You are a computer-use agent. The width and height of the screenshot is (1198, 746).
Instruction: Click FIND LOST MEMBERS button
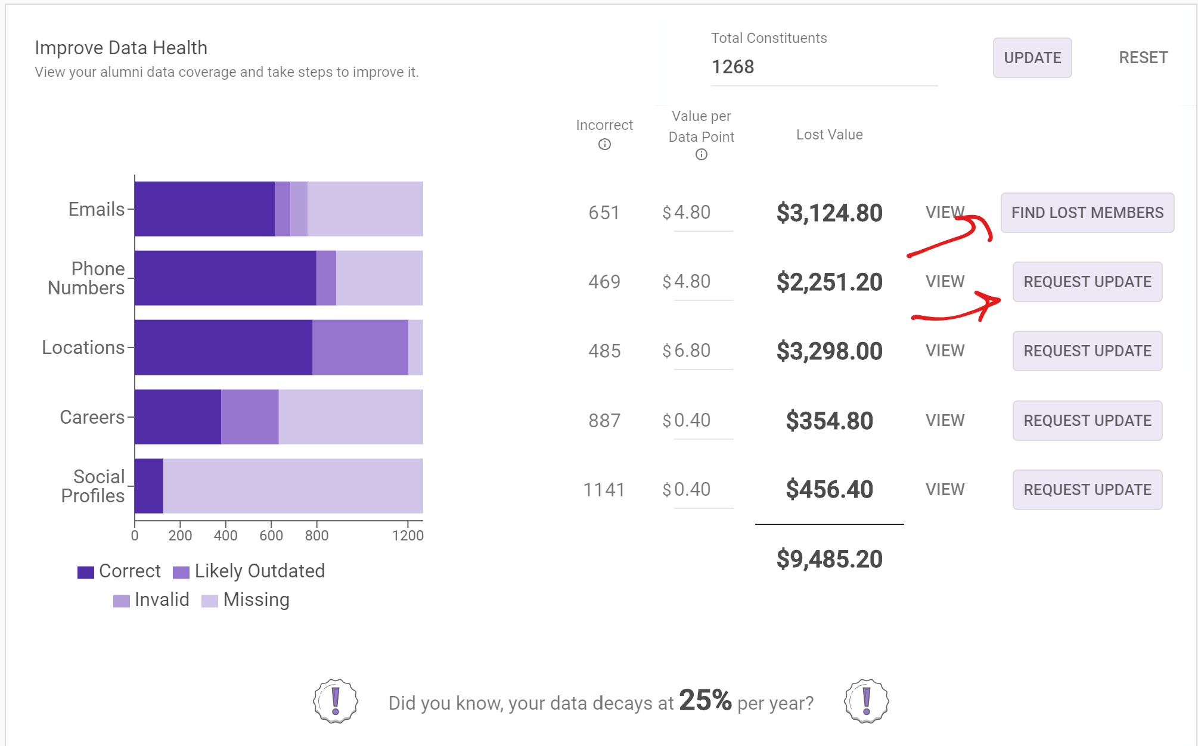(1087, 213)
